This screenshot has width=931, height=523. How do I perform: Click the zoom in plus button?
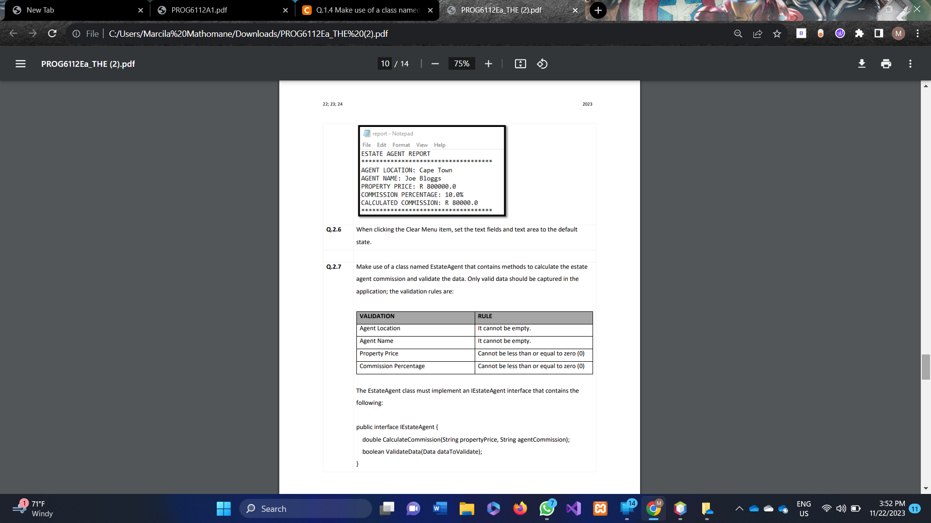click(488, 64)
